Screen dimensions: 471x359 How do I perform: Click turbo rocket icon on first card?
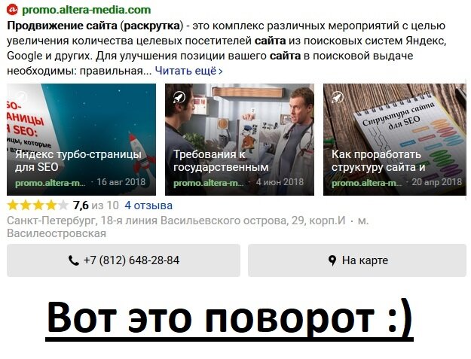(21, 97)
